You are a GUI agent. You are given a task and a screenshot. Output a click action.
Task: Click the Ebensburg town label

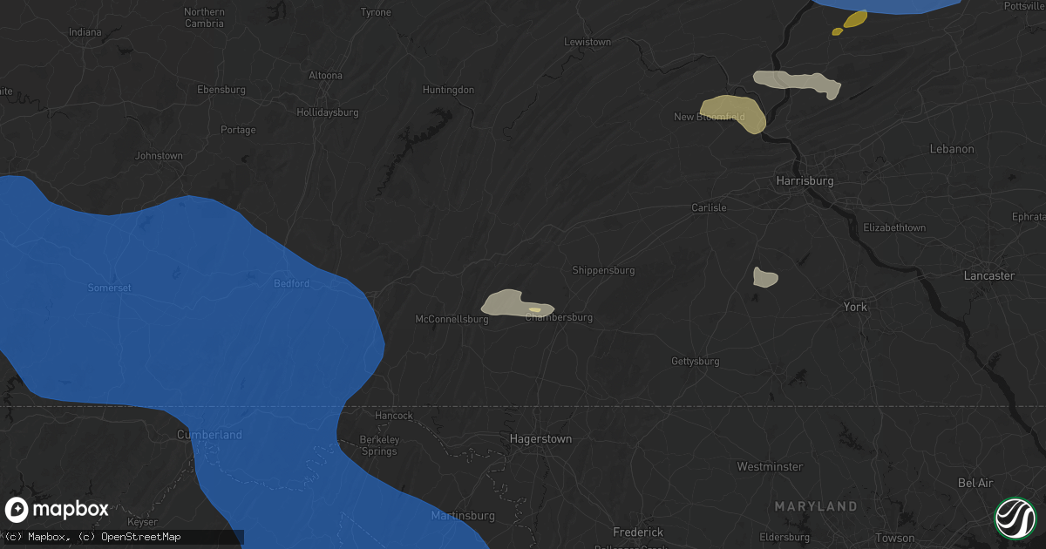[221, 90]
